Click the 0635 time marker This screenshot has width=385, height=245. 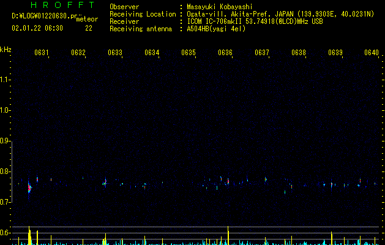(189, 52)
